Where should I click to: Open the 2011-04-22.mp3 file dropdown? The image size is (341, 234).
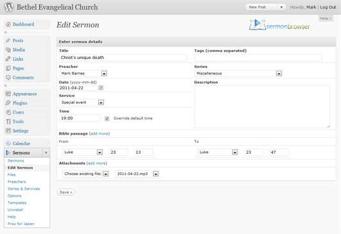pos(137,174)
